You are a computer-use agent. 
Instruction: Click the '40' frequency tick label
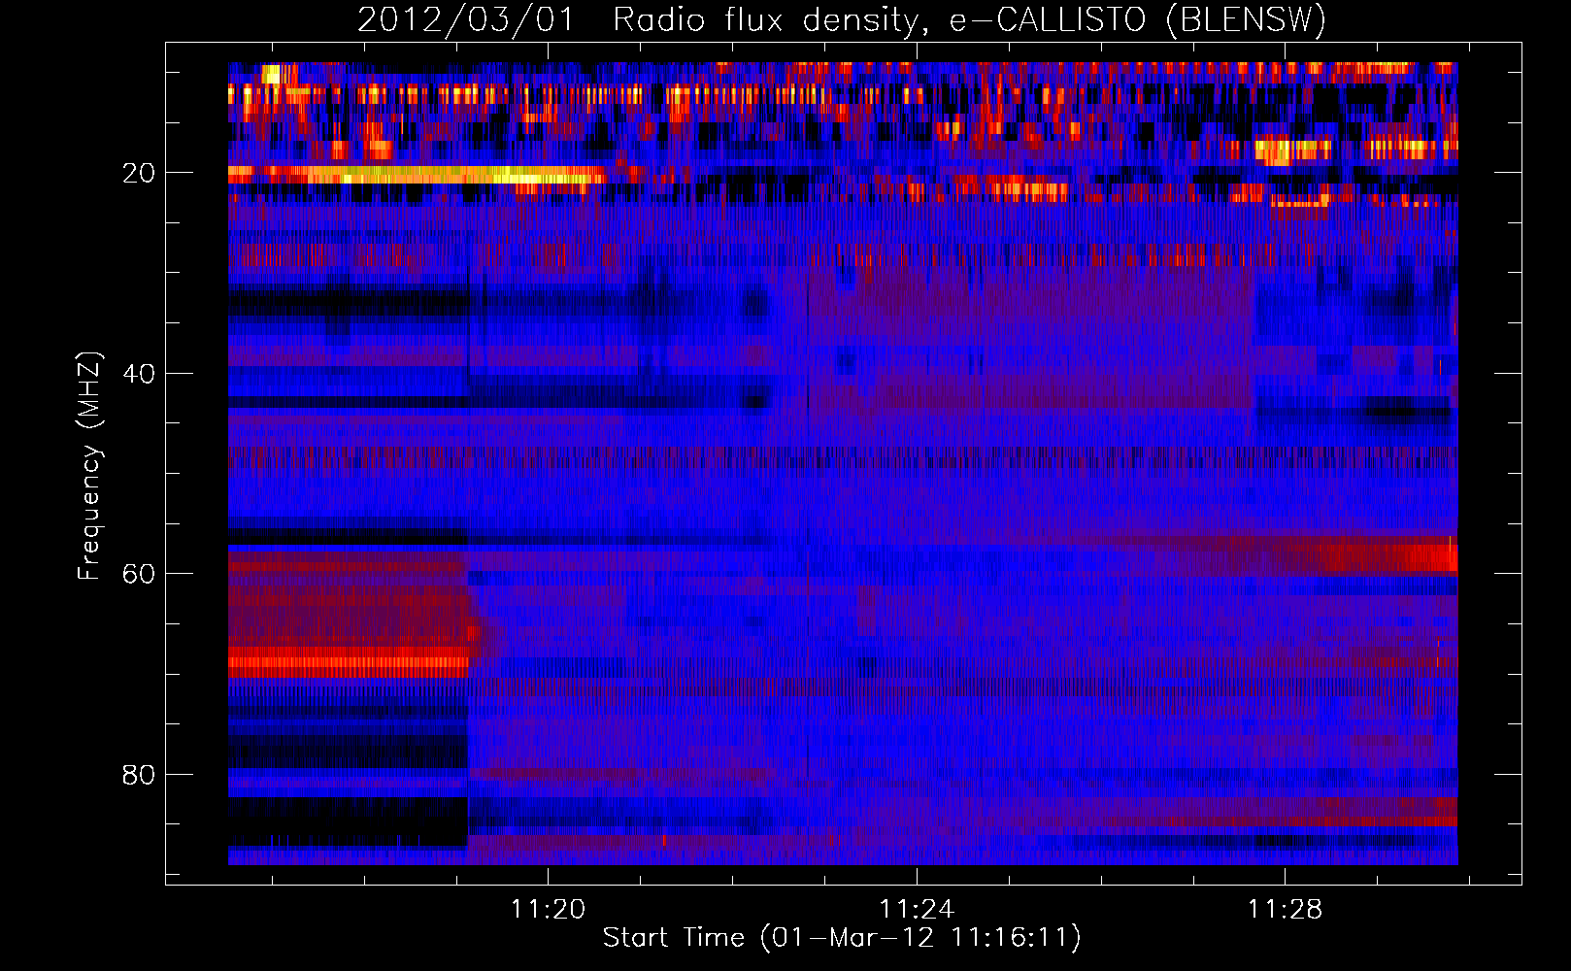tap(139, 374)
